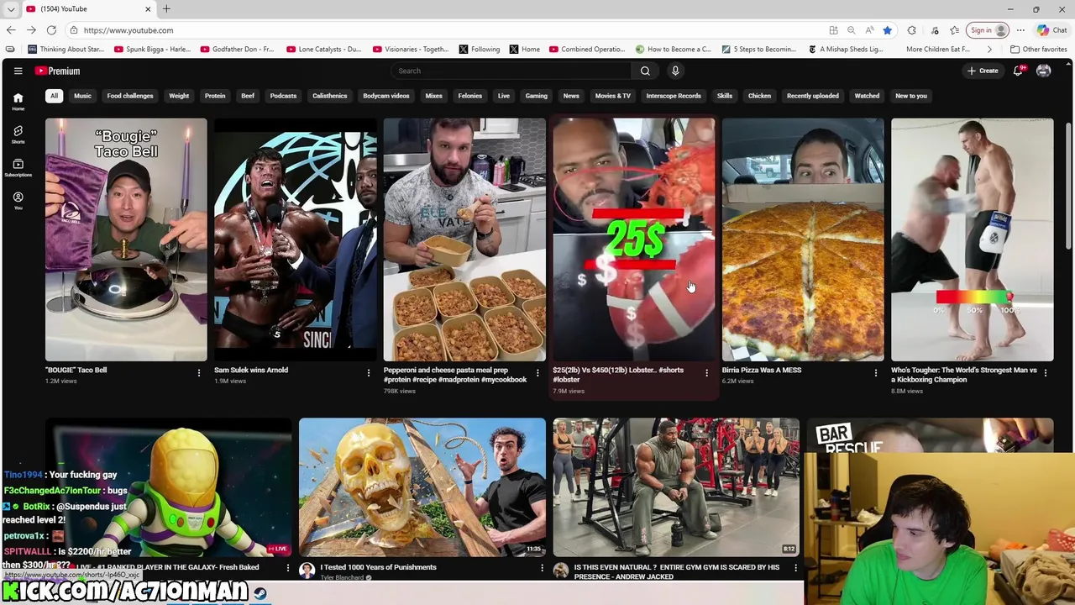Open the golden skull punishments thumbnail

(x=422, y=487)
